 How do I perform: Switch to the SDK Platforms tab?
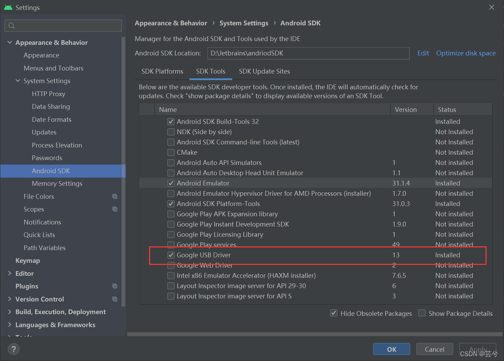pyautogui.click(x=162, y=71)
